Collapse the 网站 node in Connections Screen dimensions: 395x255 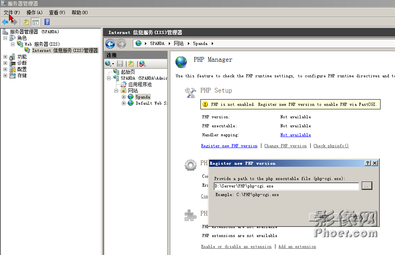click(x=116, y=91)
